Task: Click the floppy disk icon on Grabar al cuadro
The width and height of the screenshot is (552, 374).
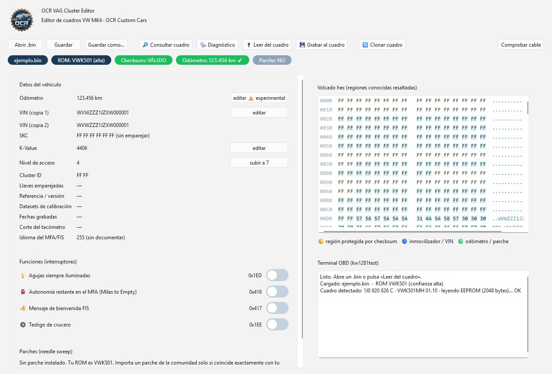Action: pos(302,45)
